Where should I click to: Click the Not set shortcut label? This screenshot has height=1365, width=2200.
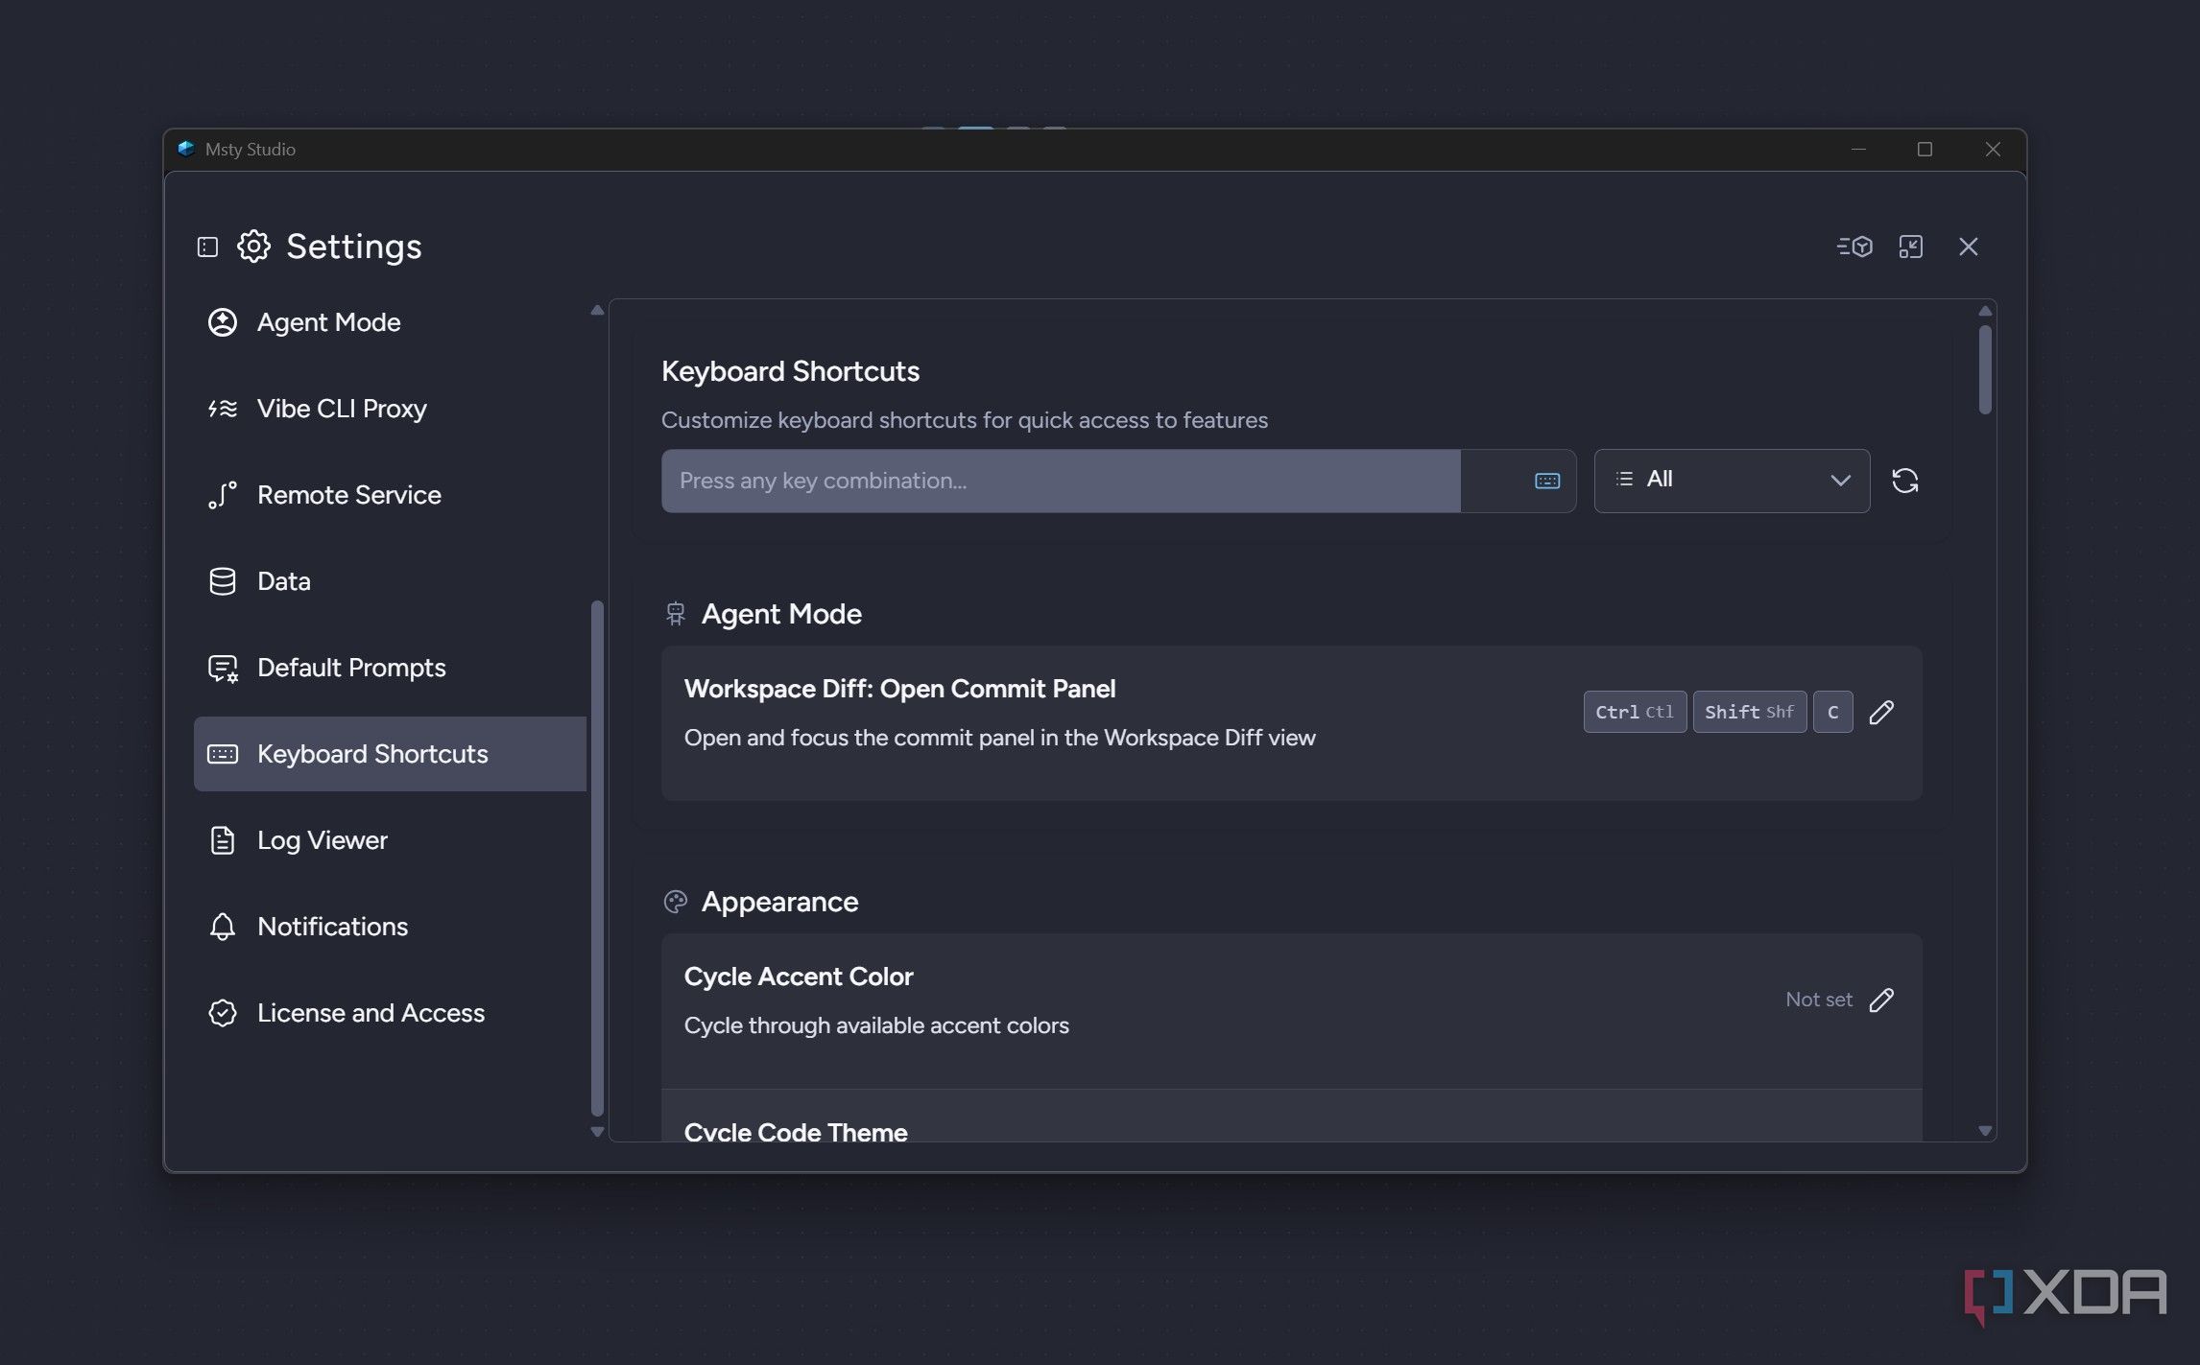pos(1818,1000)
